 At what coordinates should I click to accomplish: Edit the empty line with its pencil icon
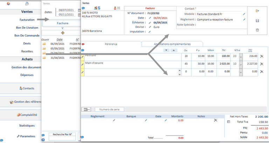[x=83, y=72]
